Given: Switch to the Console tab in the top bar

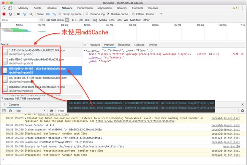Looking at the screenshot, I should tap(52, 8).
